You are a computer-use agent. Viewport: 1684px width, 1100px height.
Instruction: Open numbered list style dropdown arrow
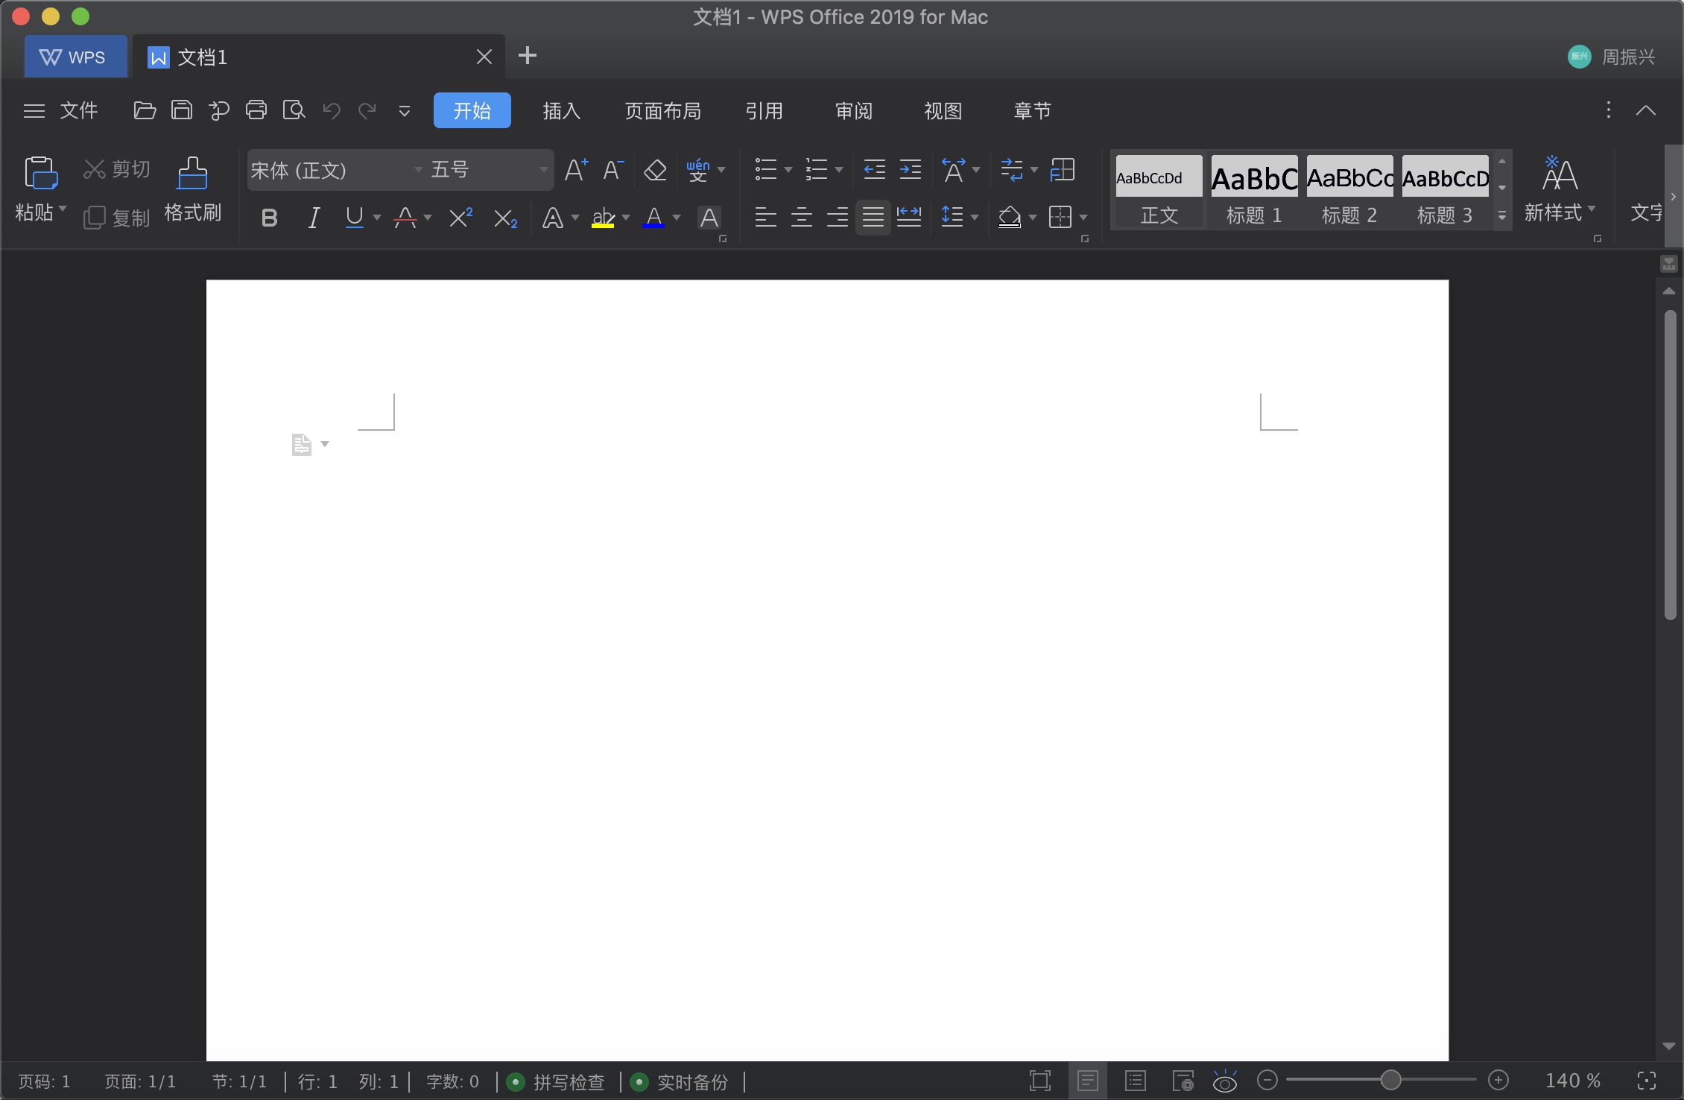pos(839,171)
